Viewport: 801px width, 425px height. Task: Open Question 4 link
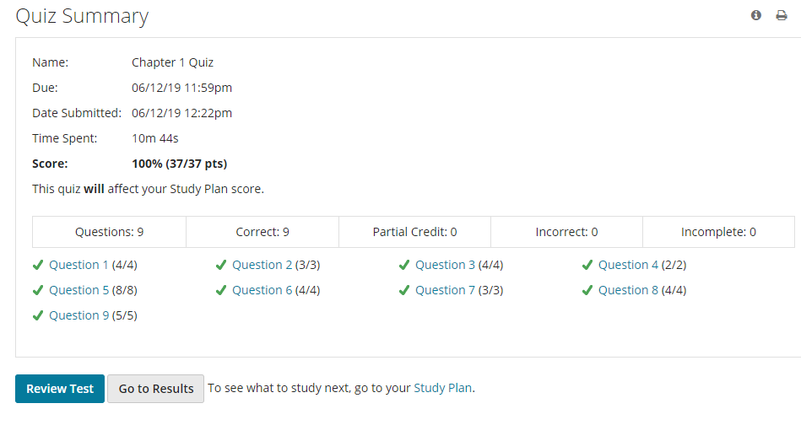(x=628, y=265)
